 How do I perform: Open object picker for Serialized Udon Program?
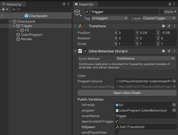point(174,87)
